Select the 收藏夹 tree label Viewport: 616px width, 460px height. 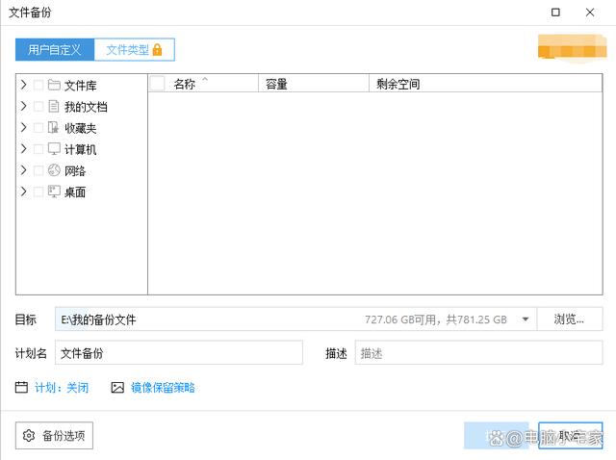pos(81,128)
